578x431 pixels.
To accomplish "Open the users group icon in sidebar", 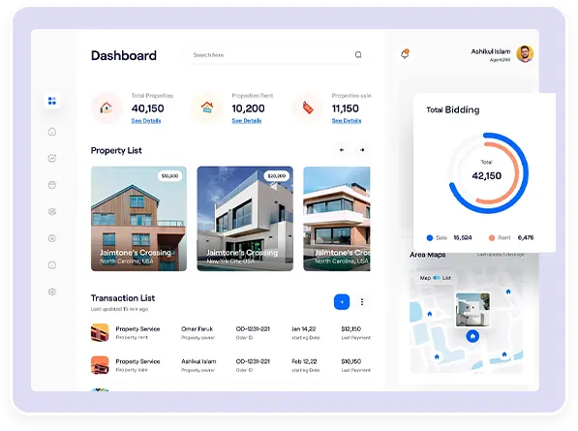I will [x=52, y=212].
